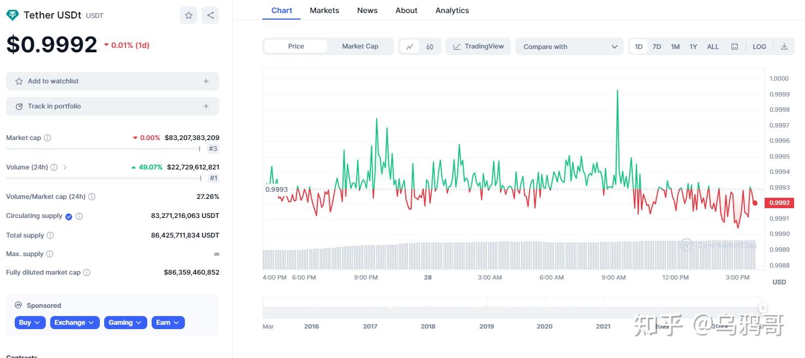Switch to the Markets tab

click(324, 10)
